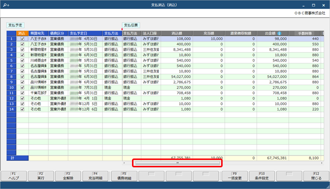Click 4月30日 date cell in row 1
The height and width of the screenshot is (189, 330).
[85, 39]
